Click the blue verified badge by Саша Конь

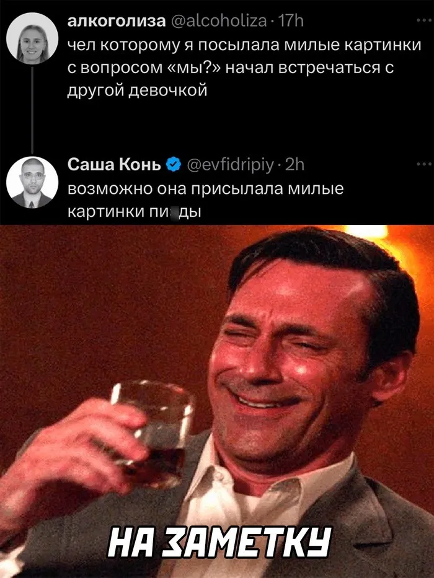click(x=174, y=164)
